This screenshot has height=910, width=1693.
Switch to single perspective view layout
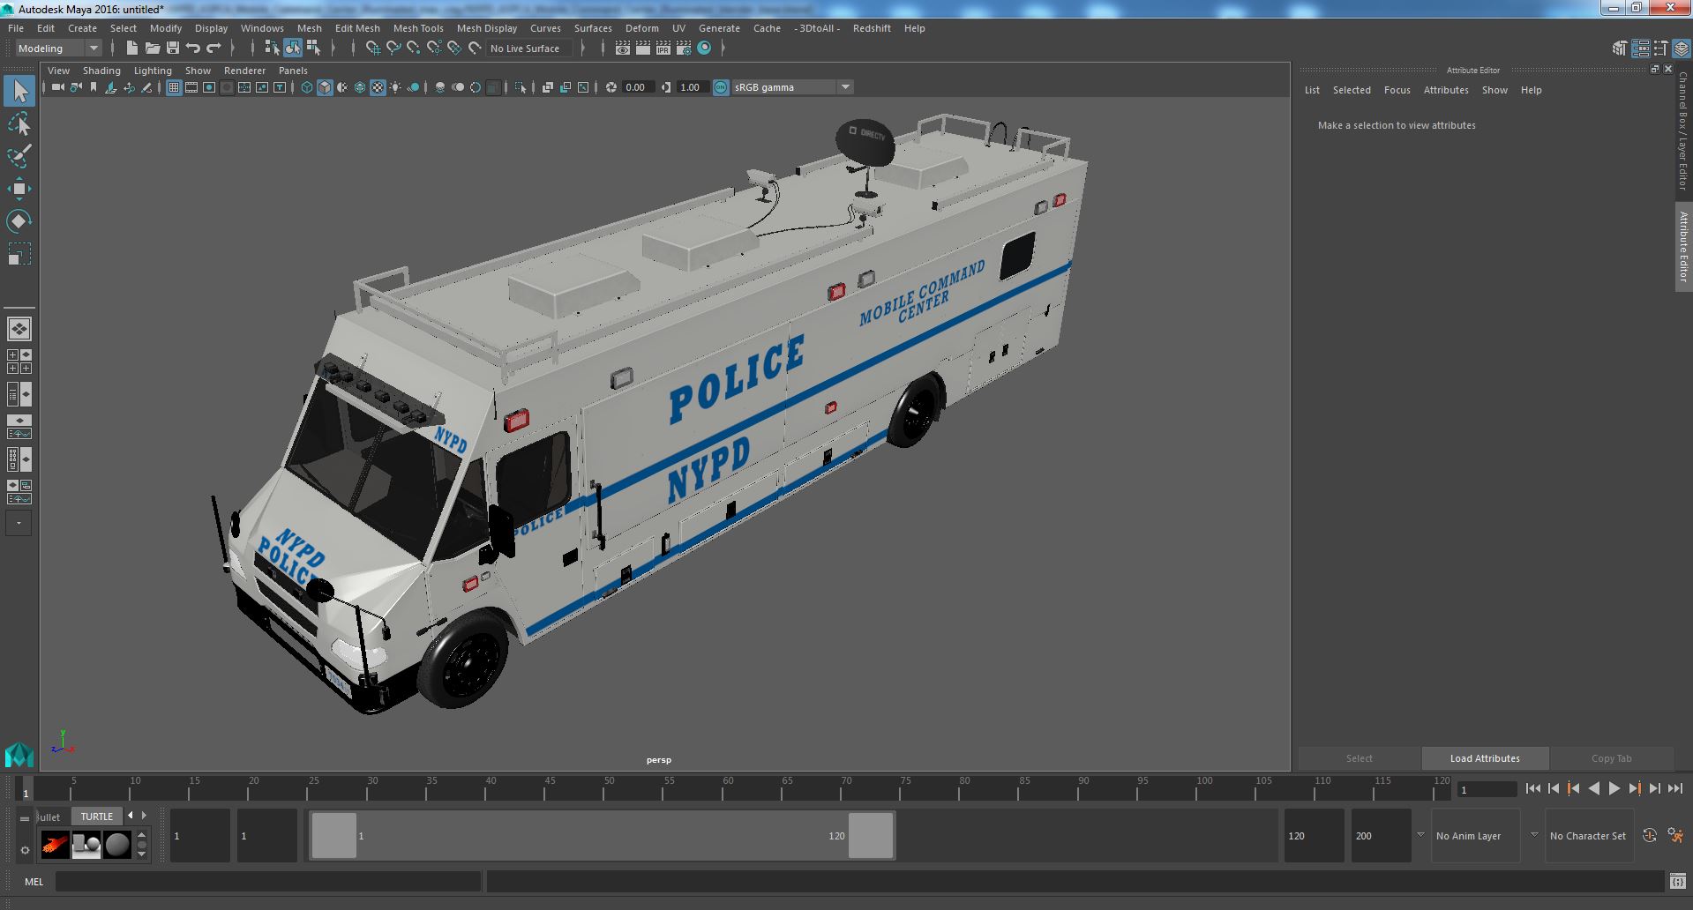19,329
